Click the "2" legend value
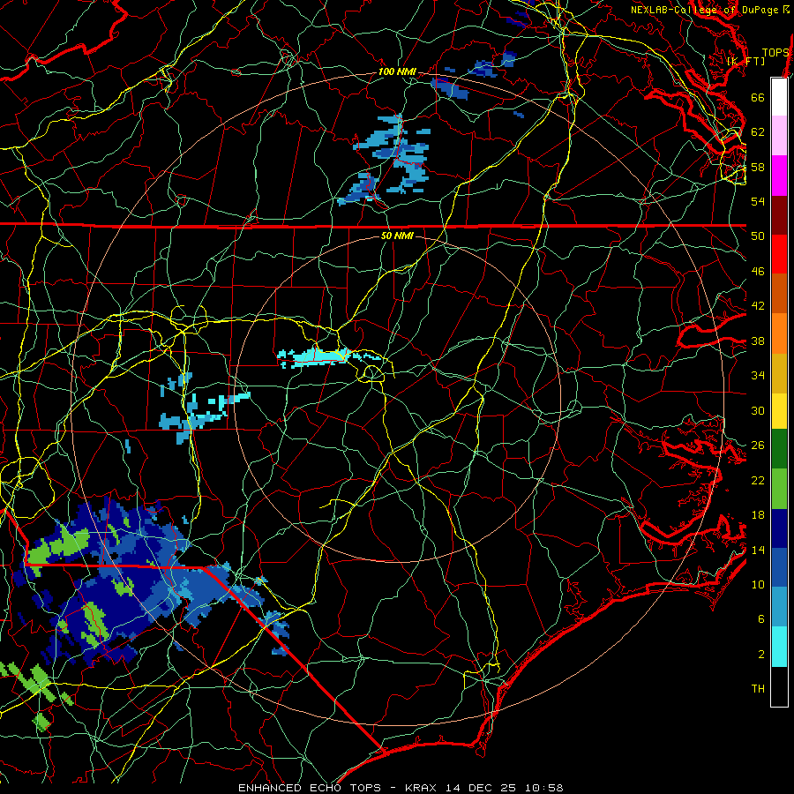 (x=761, y=655)
